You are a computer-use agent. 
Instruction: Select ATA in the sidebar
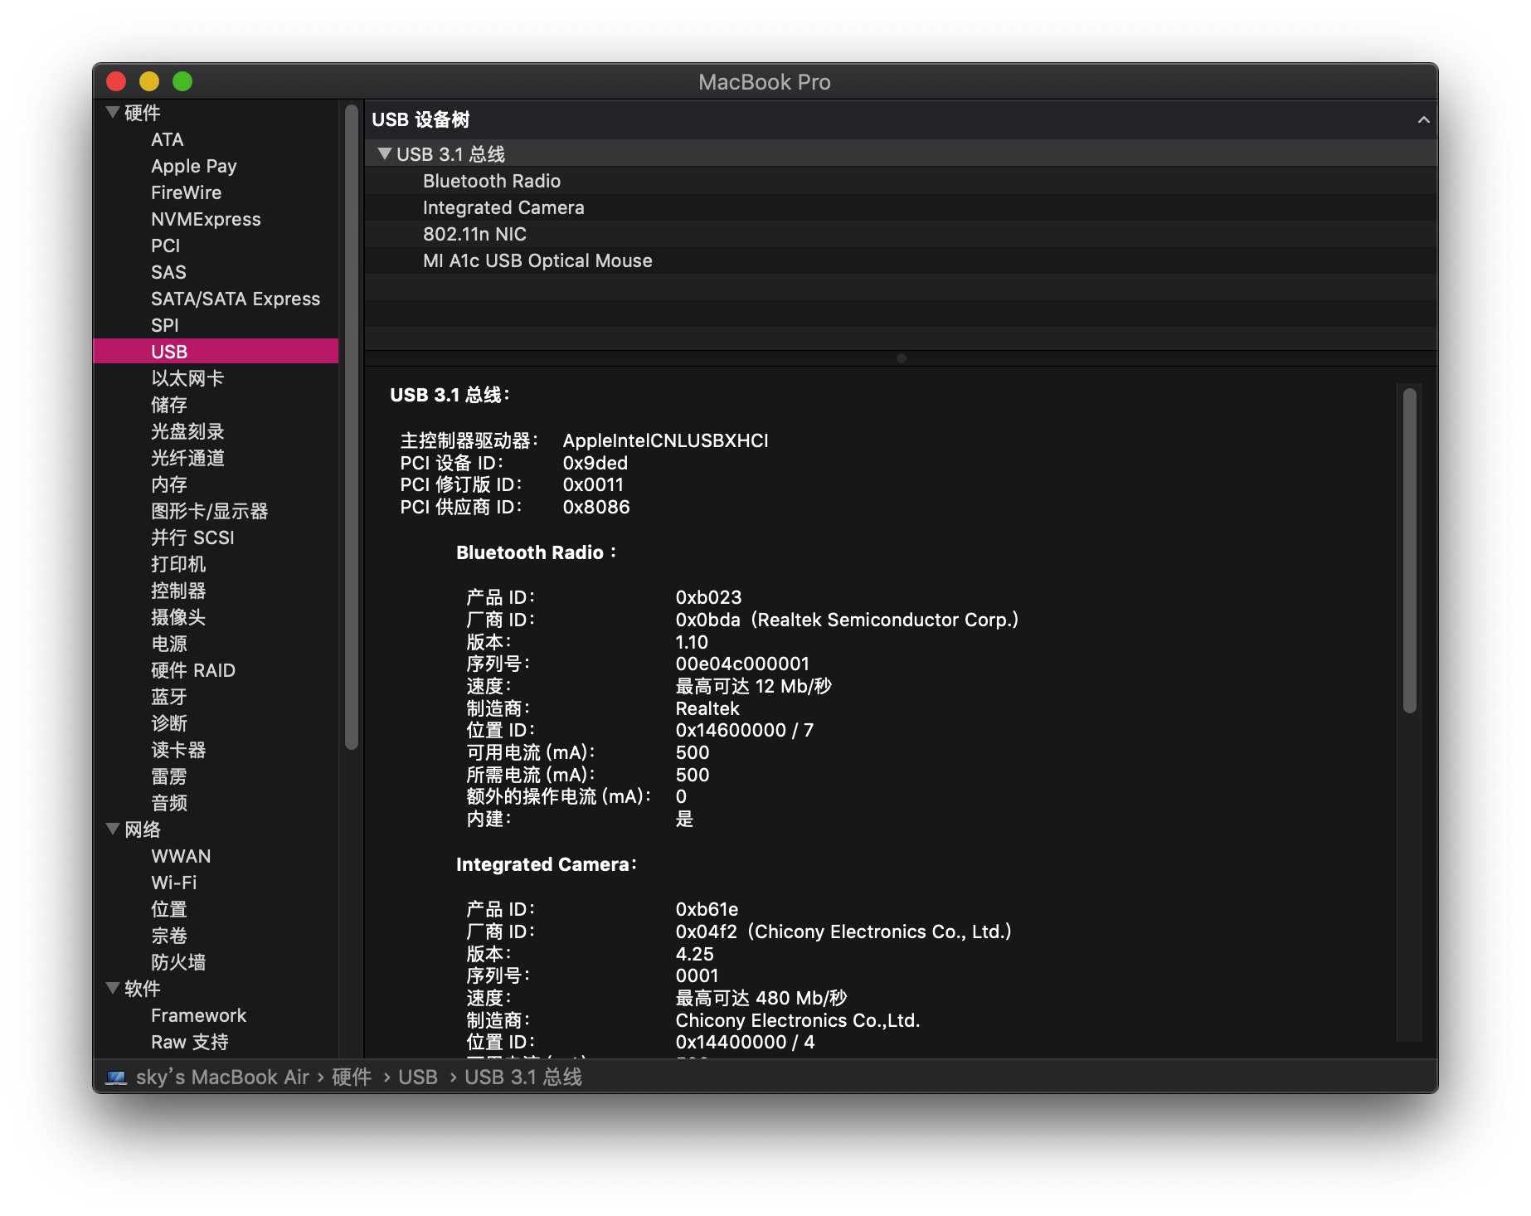click(167, 139)
